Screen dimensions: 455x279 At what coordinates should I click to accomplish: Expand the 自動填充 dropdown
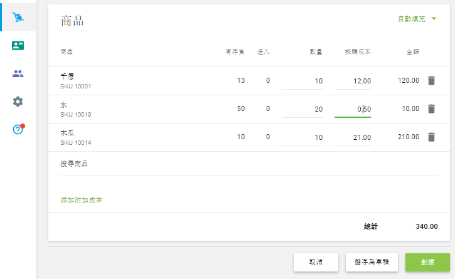coord(416,19)
